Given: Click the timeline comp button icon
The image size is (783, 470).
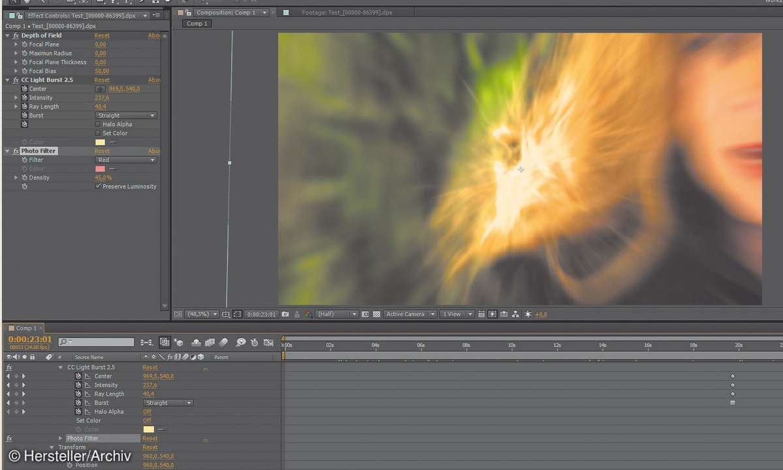Looking at the screenshot, I should pos(503,314).
